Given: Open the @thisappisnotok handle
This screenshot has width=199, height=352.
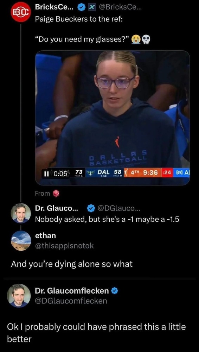Looking at the screenshot, I should click(64, 246).
